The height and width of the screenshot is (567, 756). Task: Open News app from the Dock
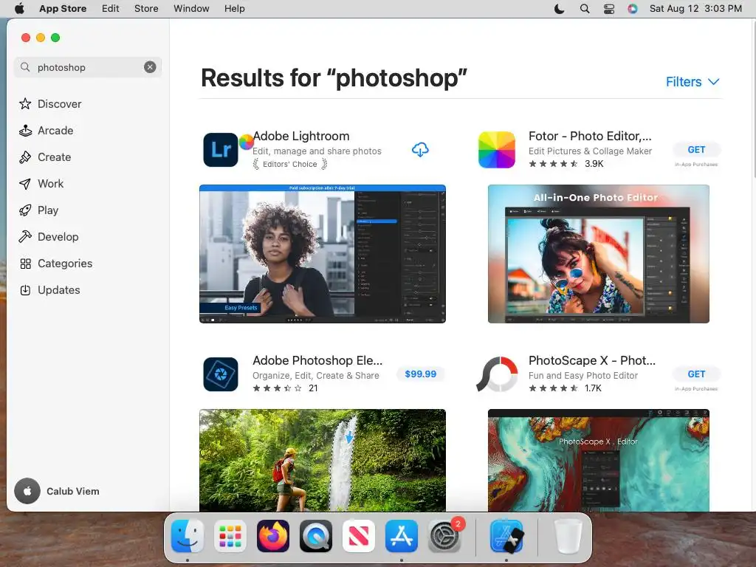tap(359, 536)
